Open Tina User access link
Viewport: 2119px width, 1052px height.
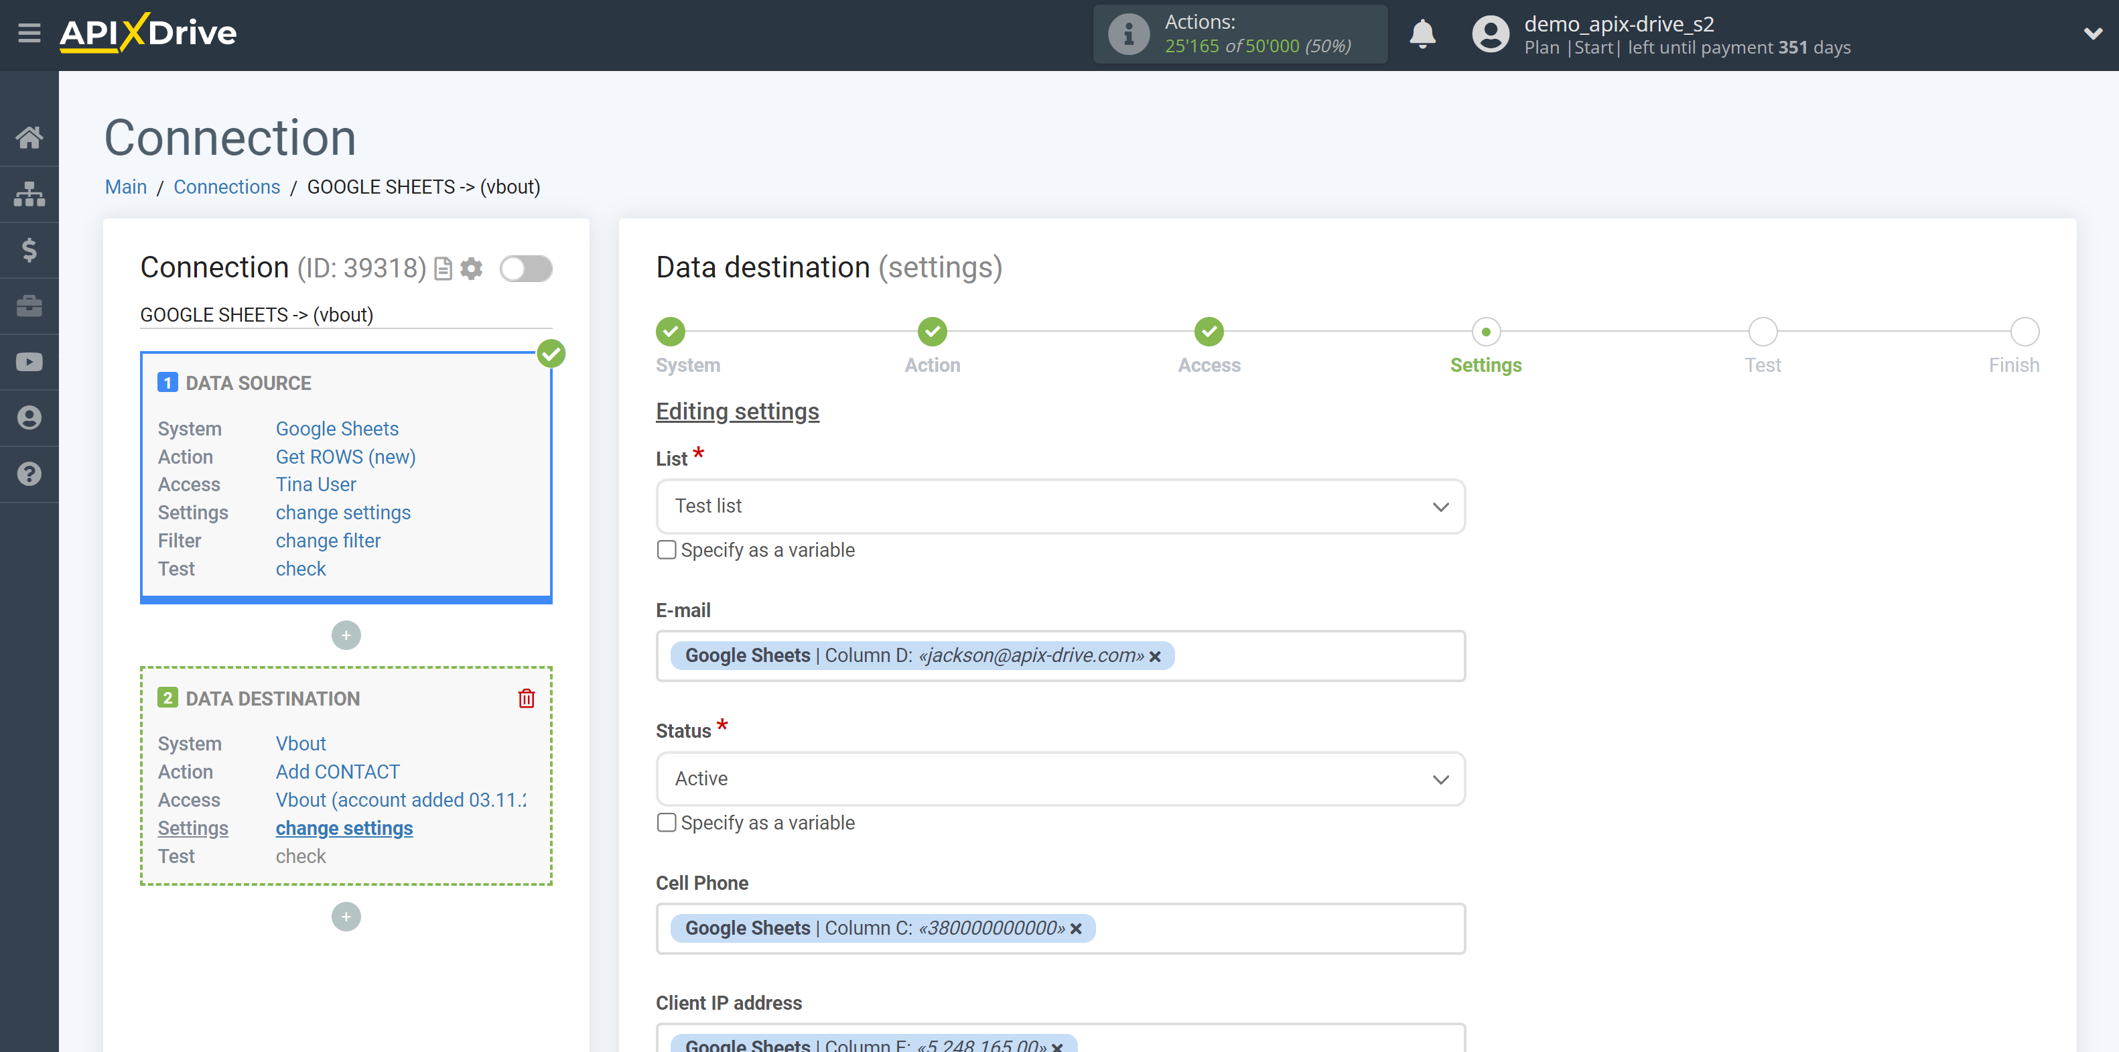[316, 484]
